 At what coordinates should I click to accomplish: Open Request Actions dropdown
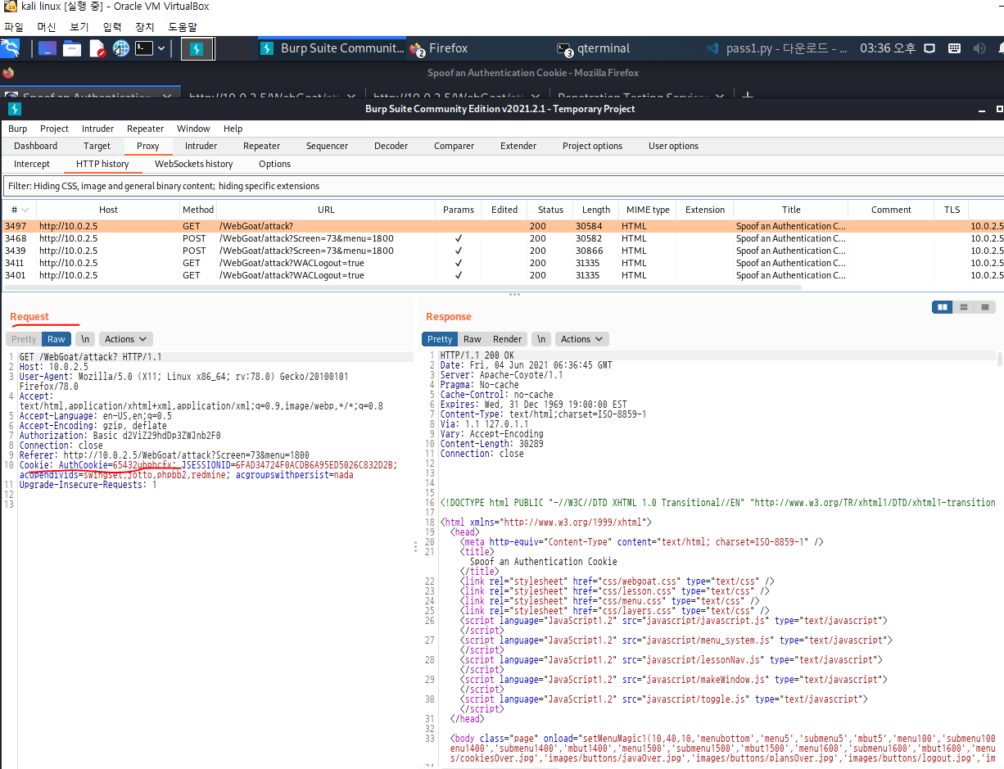[x=125, y=339]
